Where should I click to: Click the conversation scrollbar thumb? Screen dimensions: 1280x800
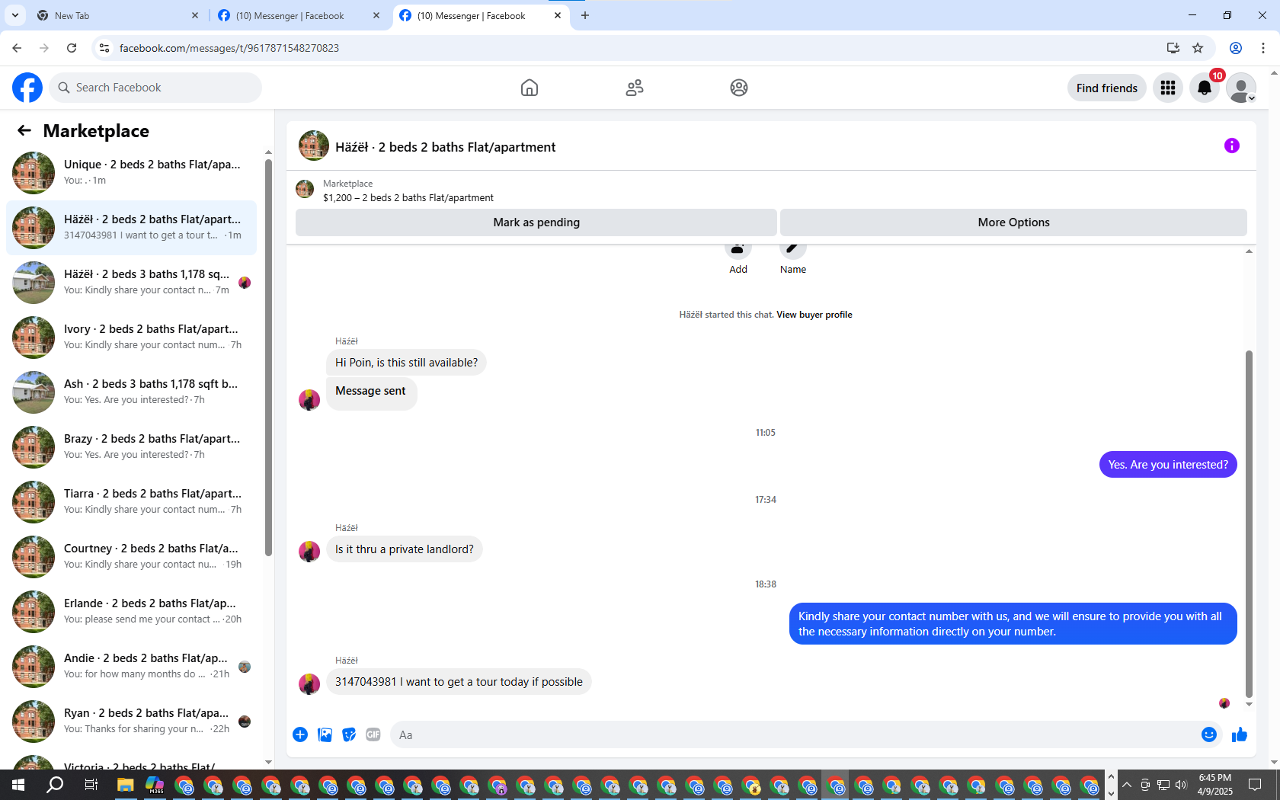[x=1249, y=524]
